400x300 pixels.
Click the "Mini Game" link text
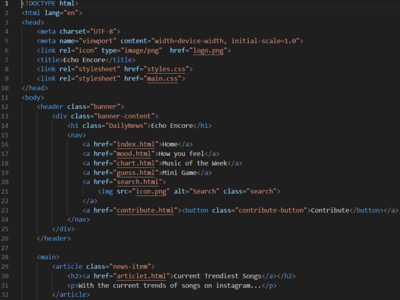[180, 173]
